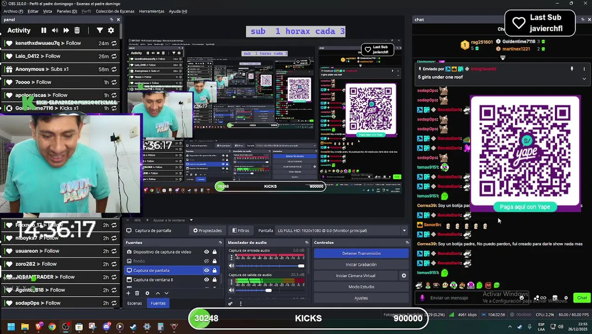
Task: Open Ajustes button
Action: click(x=361, y=298)
